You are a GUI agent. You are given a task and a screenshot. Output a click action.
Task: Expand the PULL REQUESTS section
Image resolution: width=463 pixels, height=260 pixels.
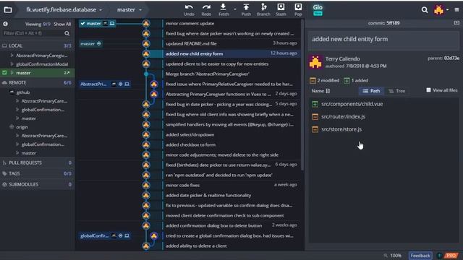(x=37, y=162)
